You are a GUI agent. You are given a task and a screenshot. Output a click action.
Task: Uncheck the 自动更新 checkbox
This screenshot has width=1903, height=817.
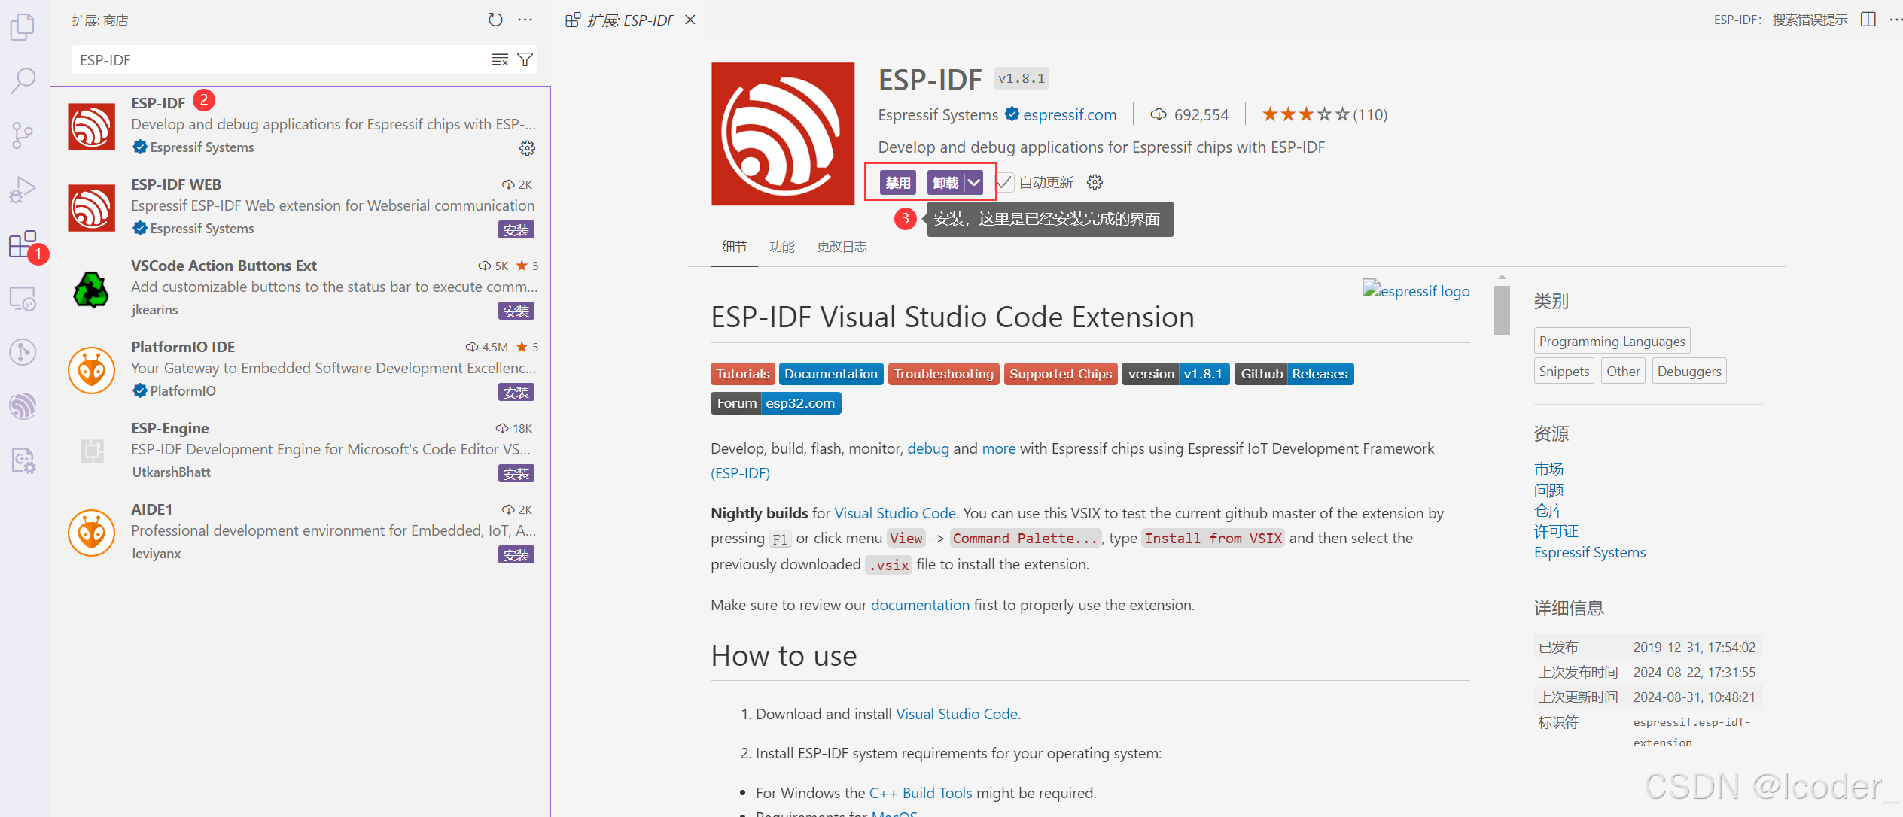pos(1005,181)
